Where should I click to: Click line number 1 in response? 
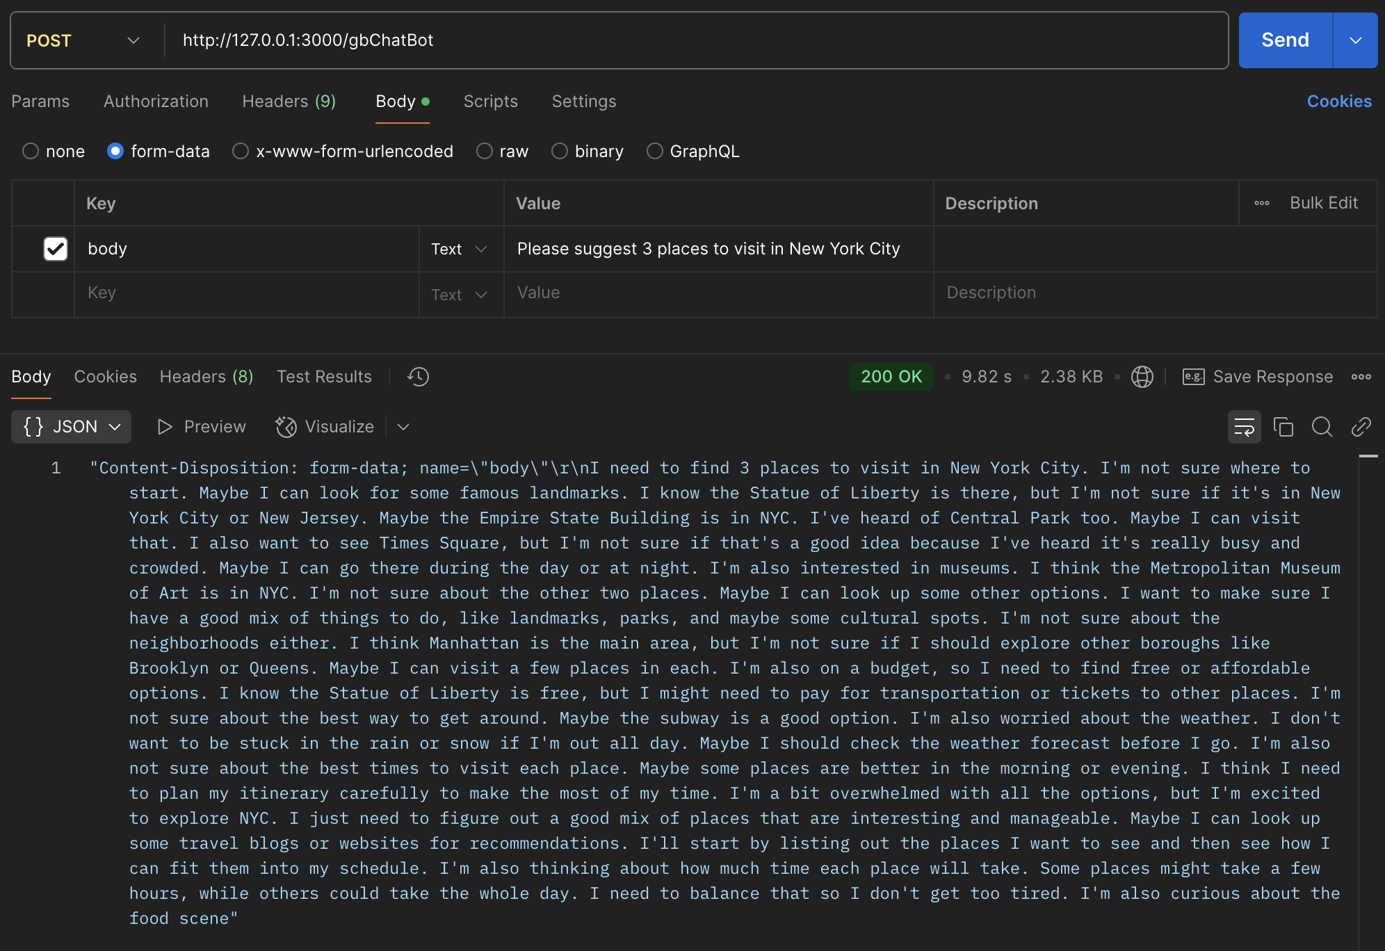pos(56,468)
